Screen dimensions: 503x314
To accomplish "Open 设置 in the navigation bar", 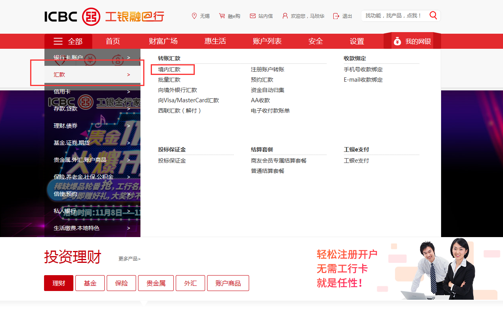I will point(357,41).
